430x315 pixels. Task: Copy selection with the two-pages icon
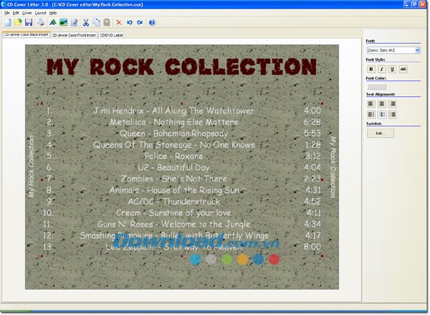click(96, 22)
